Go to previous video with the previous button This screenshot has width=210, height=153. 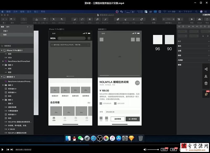coord(8,150)
